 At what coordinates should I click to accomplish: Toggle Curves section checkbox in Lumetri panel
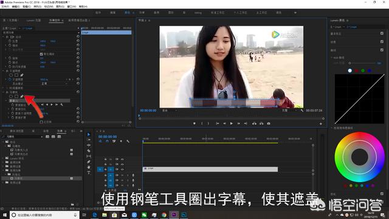(x=382, y=50)
